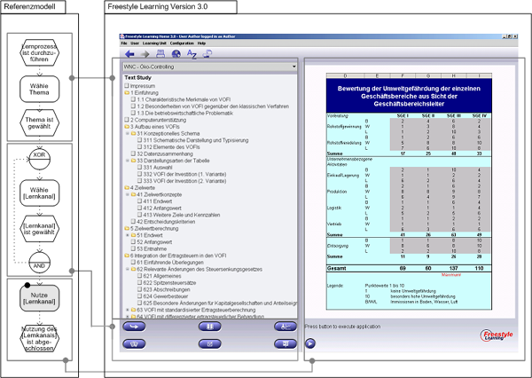This screenshot has height=378, width=532.
Task: Select the microscope learning channel button
Action: (286, 327)
